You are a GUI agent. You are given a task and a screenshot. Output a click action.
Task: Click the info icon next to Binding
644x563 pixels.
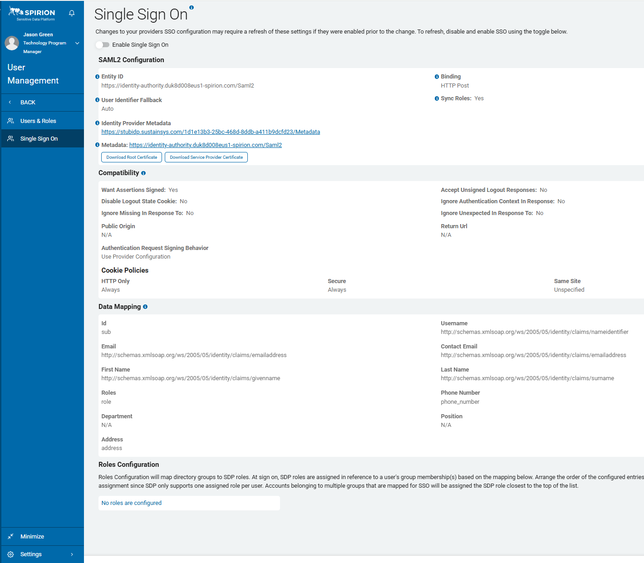(437, 77)
